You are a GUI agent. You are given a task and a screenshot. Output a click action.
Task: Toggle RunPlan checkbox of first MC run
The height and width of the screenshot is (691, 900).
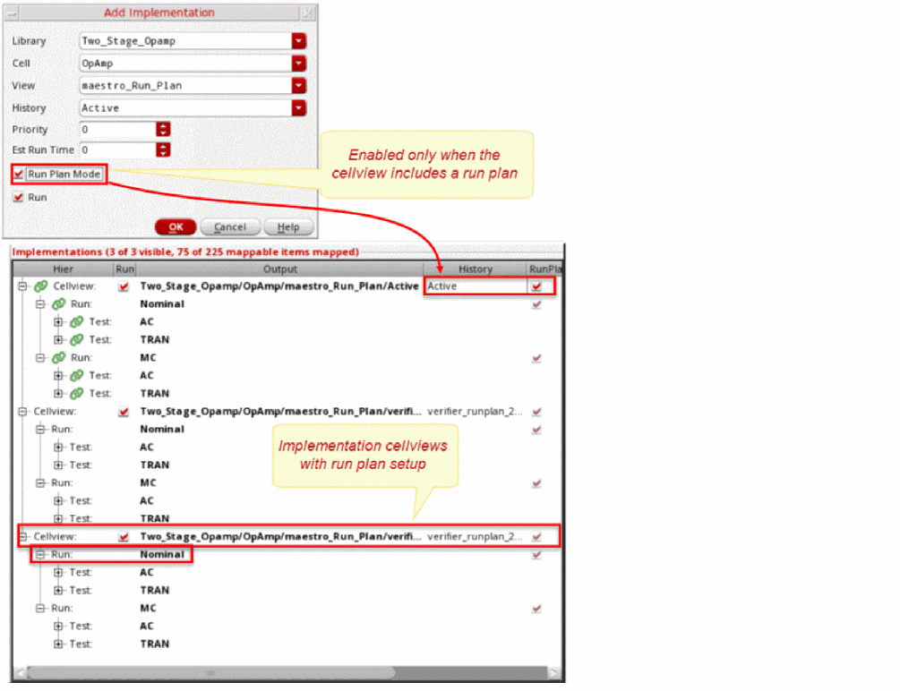(536, 358)
